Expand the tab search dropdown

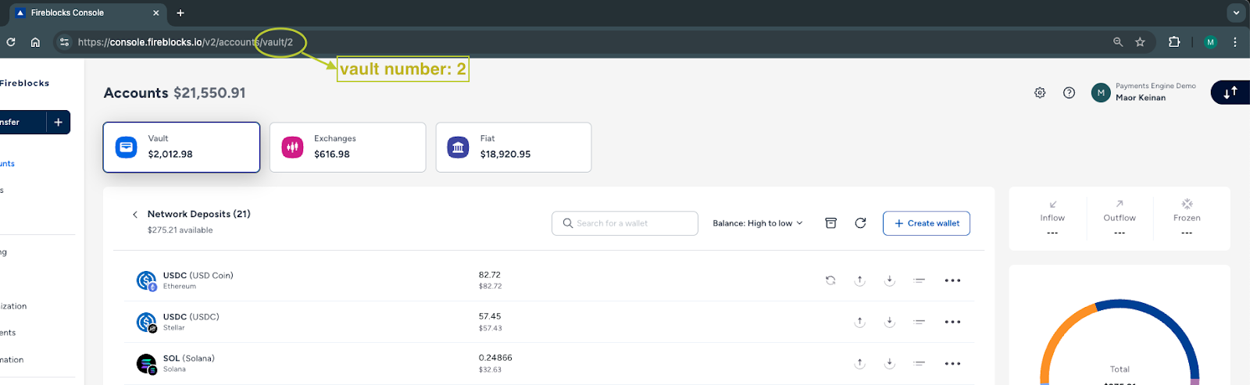(x=1236, y=12)
